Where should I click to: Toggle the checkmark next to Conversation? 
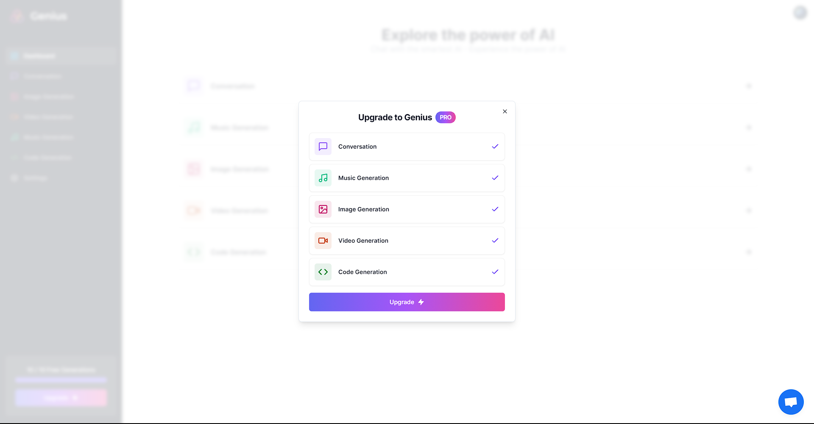pyautogui.click(x=495, y=147)
